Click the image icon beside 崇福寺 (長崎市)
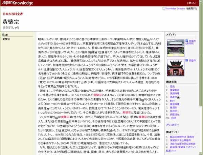Screen dimensions: 203x155 point(185,41)
